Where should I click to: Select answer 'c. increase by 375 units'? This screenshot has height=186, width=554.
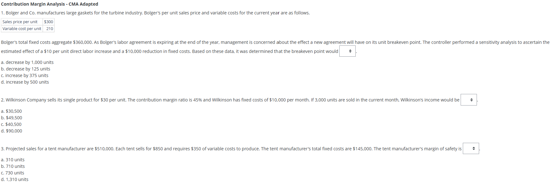[24, 75]
